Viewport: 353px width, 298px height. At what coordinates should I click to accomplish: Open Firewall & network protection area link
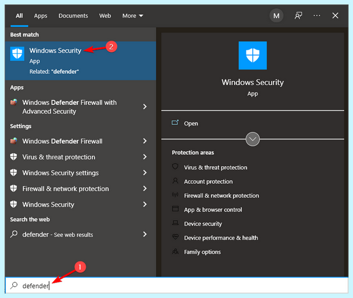222,196
